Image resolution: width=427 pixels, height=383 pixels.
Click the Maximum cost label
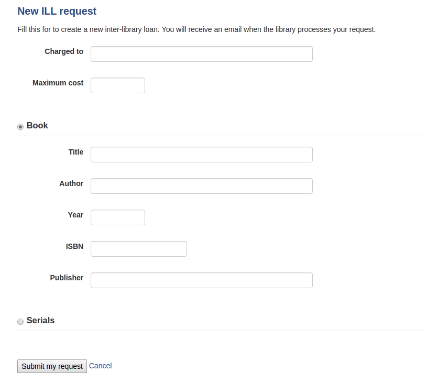click(x=58, y=83)
